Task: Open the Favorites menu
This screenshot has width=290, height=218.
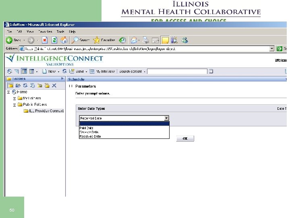Action: (x=45, y=31)
